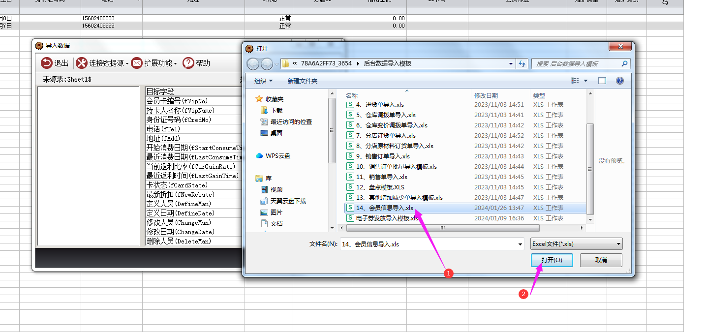This screenshot has width=707, height=332.
Task: Click the 取消 cancel button
Action: tap(601, 260)
